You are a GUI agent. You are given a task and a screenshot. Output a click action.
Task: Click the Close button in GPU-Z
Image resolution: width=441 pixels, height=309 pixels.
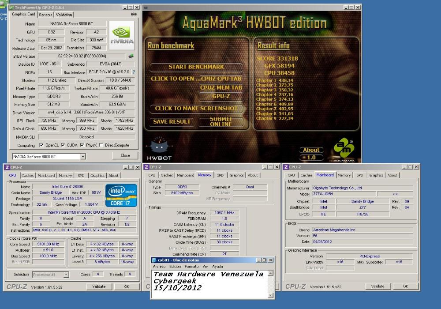[125, 156]
